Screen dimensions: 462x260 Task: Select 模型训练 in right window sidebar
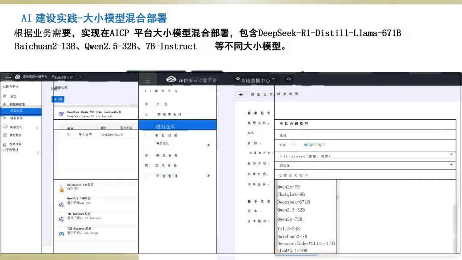click(x=166, y=136)
